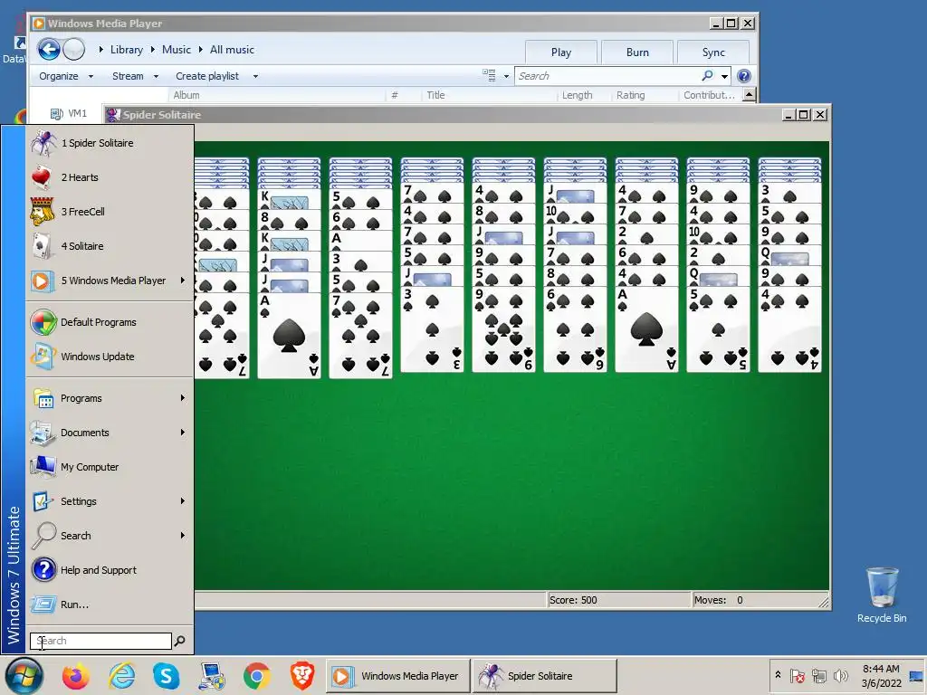Start Solitaire from the Start menu list
927x695 pixels.
[110, 246]
